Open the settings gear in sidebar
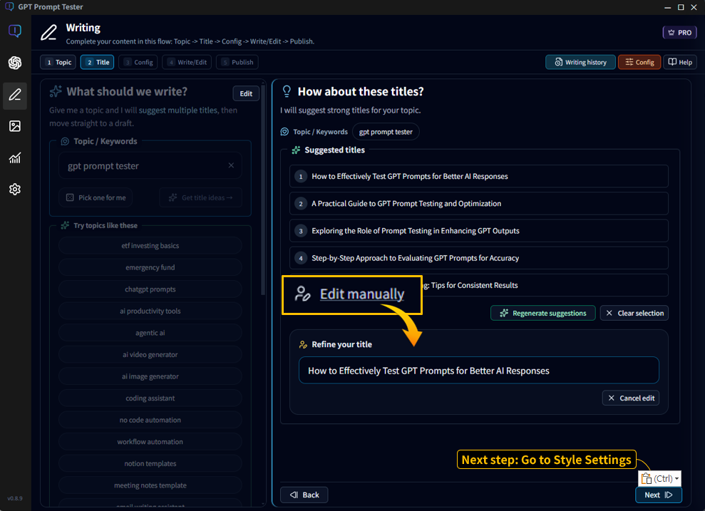Screen dimensions: 705x511 click(14, 189)
